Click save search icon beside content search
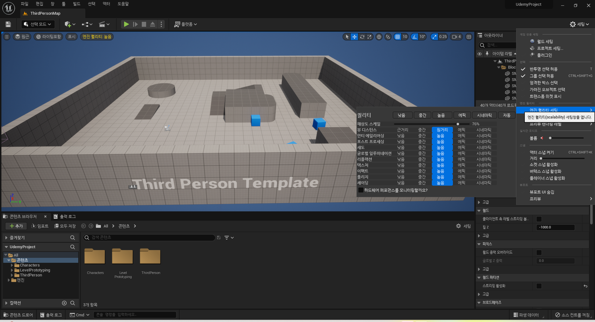 point(219,238)
